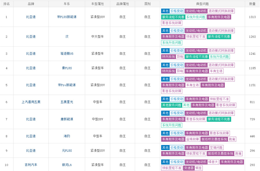Screen dimensions: 260x171
Task: Click 中大型车 in the 汉 row
Action: 98,36
